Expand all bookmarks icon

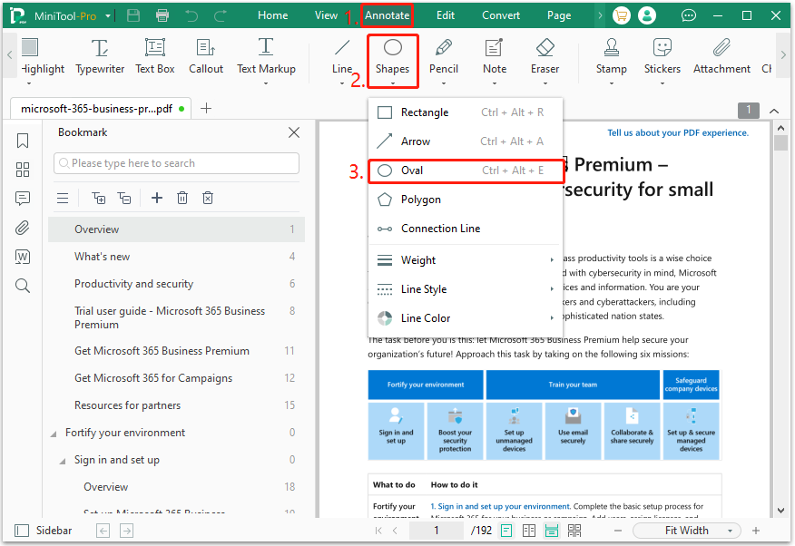coord(98,198)
